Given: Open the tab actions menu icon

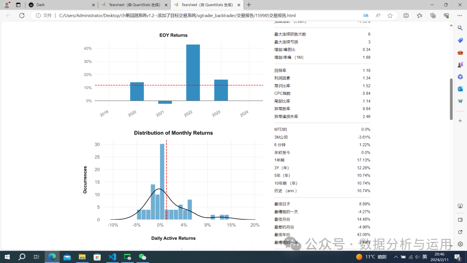Looking at the screenshot, I should coord(18,5).
